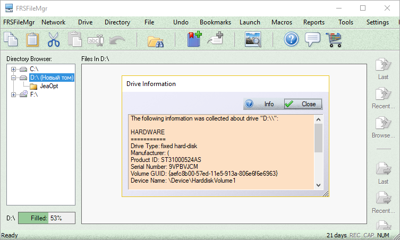Click the Product ID: ST31000524AS line
The image size is (400, 240).
point(166,160)
